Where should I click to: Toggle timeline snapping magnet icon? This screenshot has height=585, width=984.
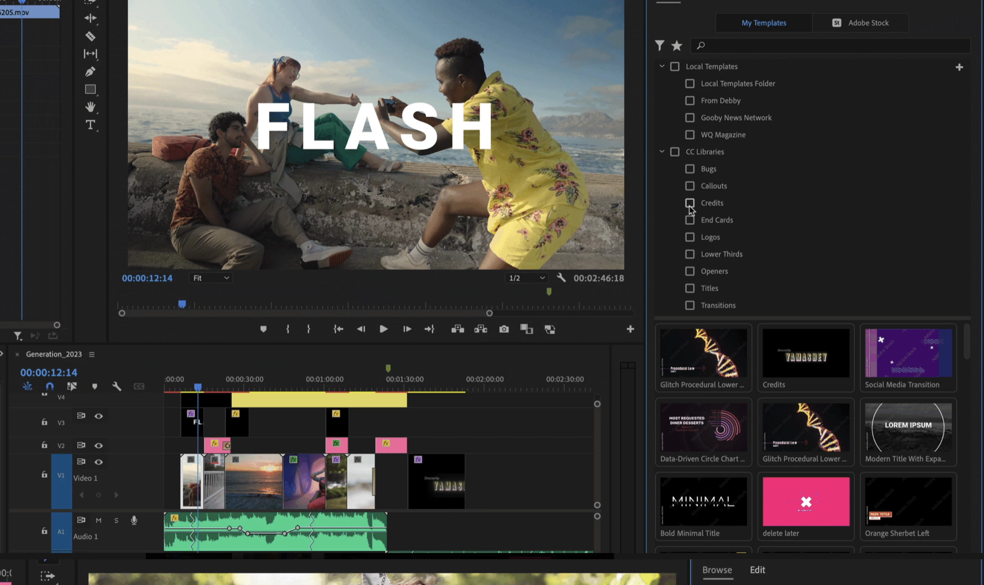pos(50,386)
